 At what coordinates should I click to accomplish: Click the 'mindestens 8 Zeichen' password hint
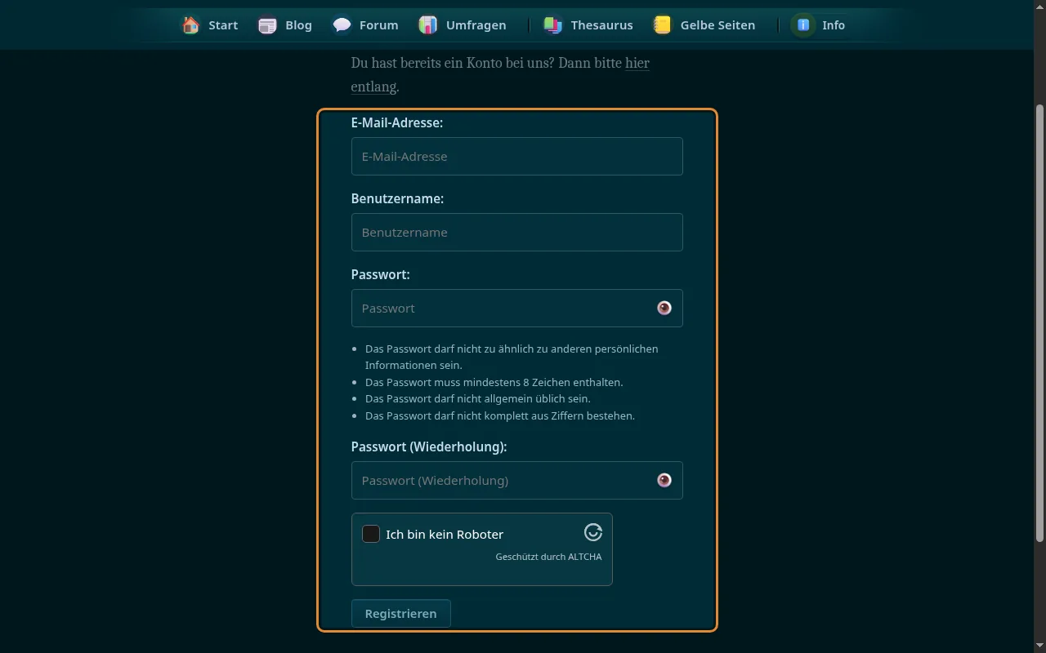coord(494,382)
